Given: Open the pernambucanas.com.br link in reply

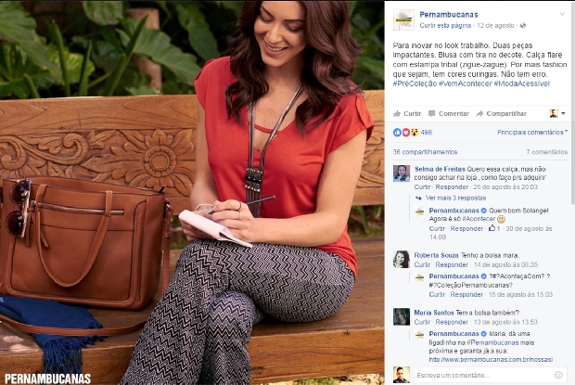Looking at the screenshot, I should pyautogui.click(x=491, y=360).
